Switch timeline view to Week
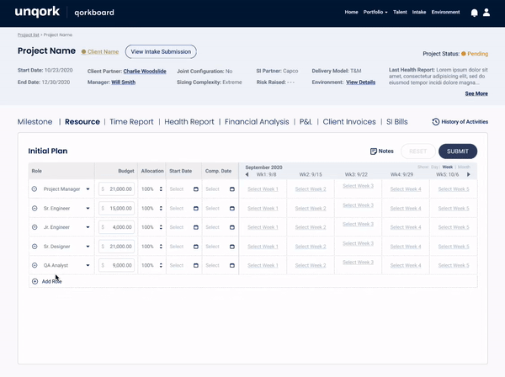The width and height of the screenshot is (505, 377). 448,167
